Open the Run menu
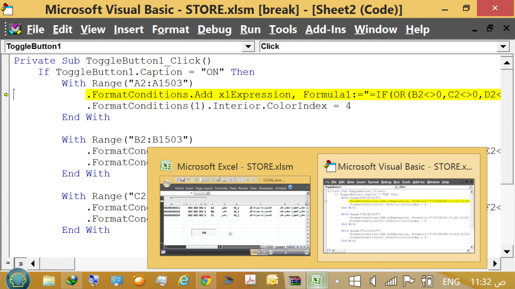515x289 pixels. point(250,29)
